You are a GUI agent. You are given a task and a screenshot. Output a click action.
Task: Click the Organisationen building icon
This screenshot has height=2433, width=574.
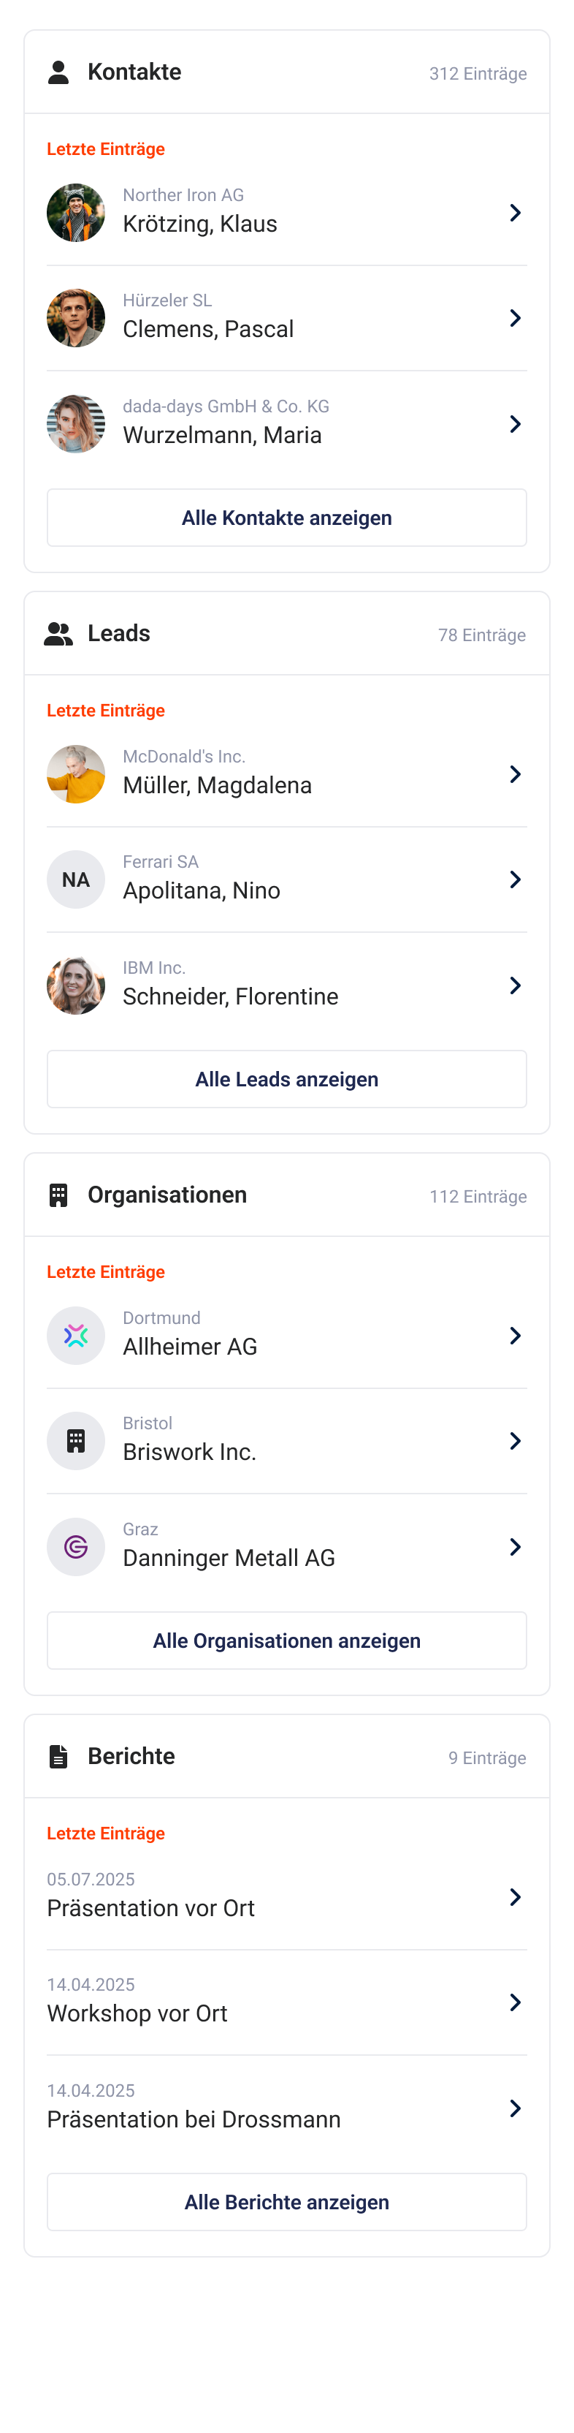(58, 1195)
